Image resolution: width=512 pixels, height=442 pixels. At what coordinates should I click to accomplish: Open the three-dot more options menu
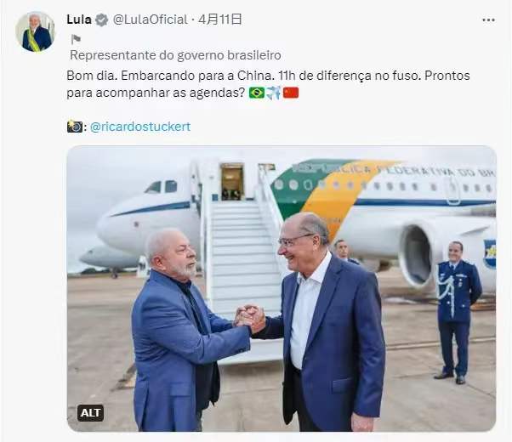488,20
